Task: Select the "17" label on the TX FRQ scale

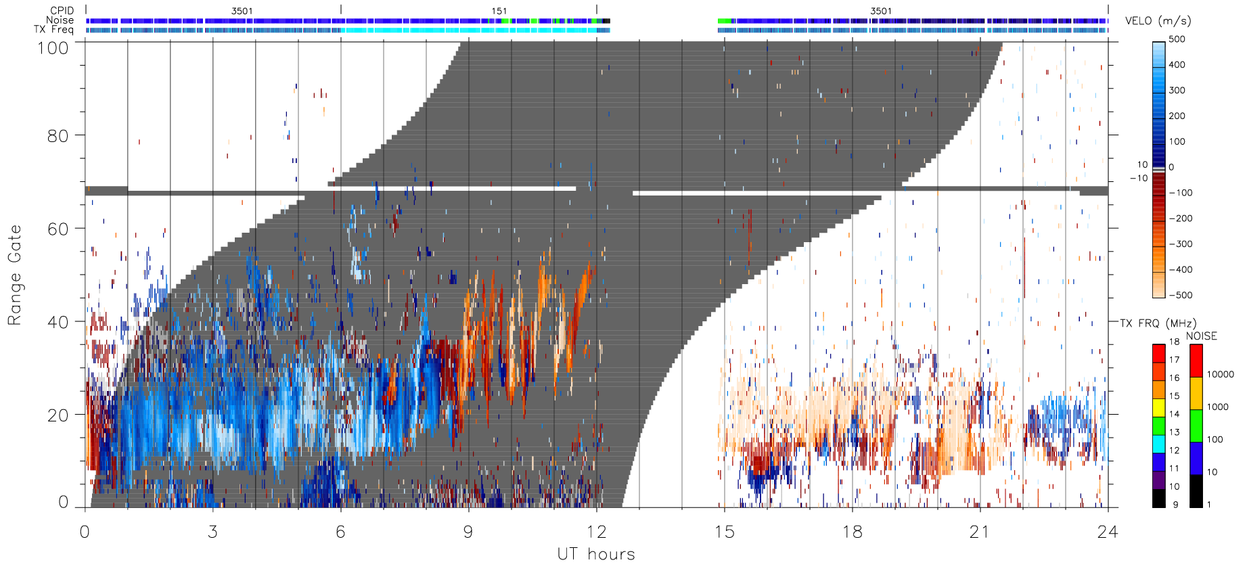Action: point(1174,360)
